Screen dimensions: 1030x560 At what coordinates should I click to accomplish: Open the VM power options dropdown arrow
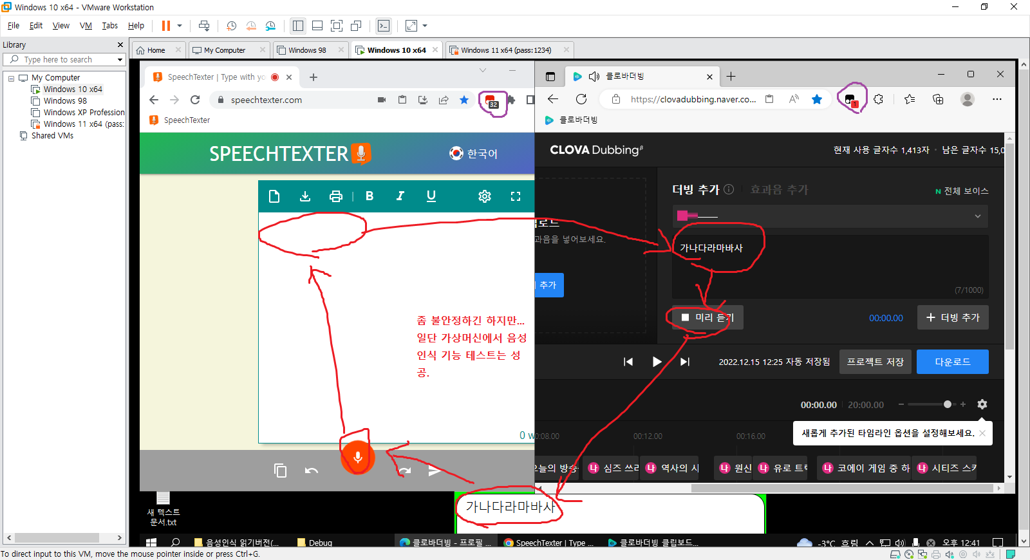click(x=180, y=26)
